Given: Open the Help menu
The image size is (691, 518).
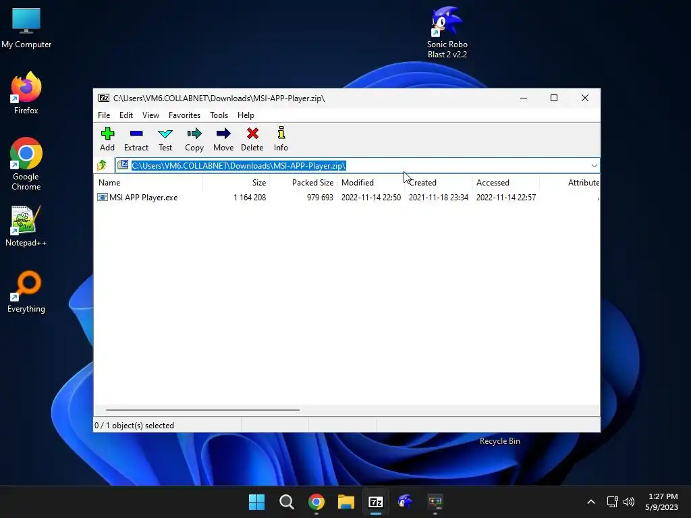Looking at the screenshot, I should pos(246,115).
